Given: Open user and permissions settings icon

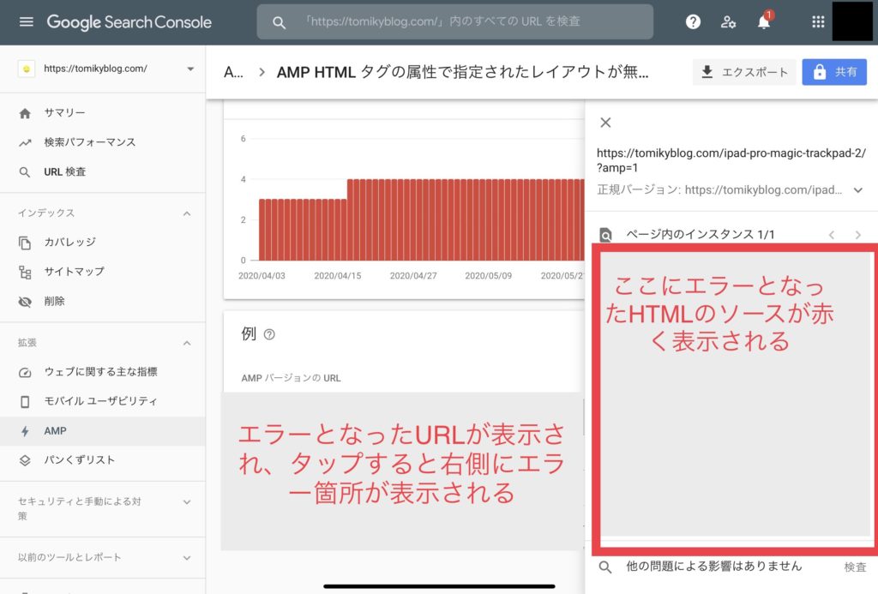Looking at the screenshot, I should pyautogui.click(x=728, y=21).
